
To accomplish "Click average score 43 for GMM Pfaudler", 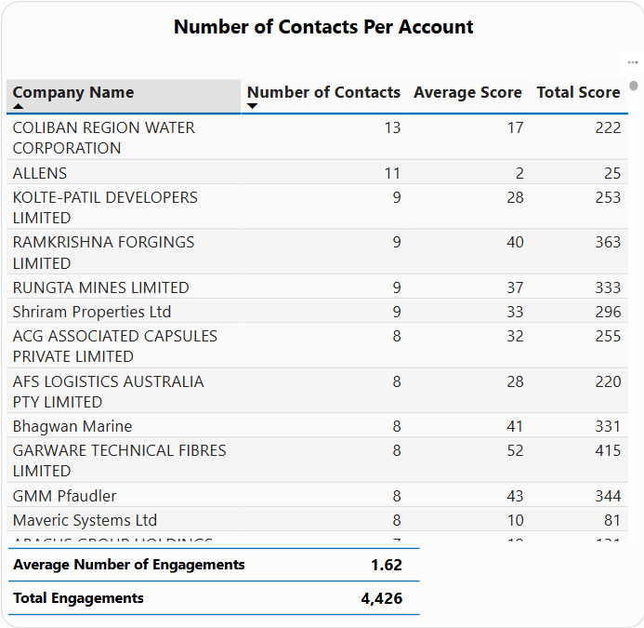I will (x=515, y=496).
